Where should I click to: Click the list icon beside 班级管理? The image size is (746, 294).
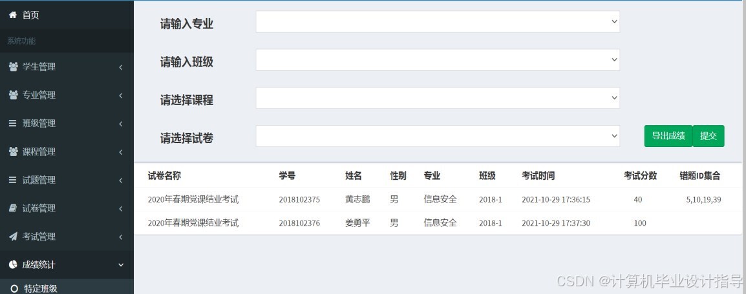tap(13, 123)
